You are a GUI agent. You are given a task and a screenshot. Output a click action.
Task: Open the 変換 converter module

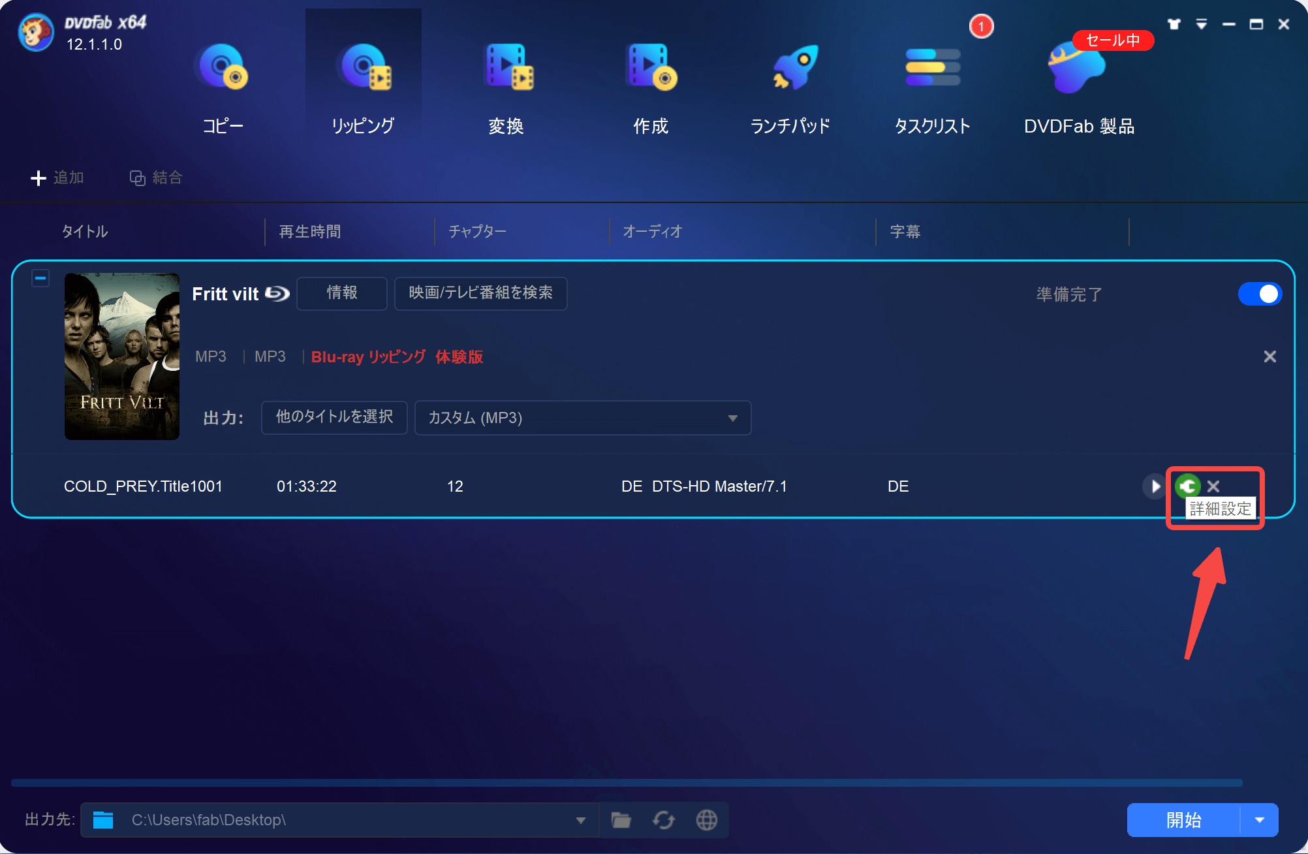506,88
